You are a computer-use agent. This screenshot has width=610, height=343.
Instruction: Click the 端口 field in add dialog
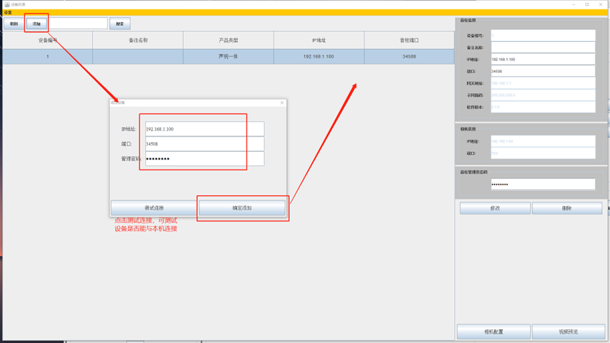(x=204, y=144)
